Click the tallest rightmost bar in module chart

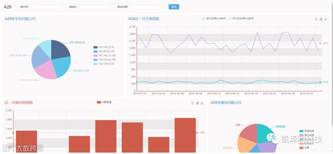185,135
